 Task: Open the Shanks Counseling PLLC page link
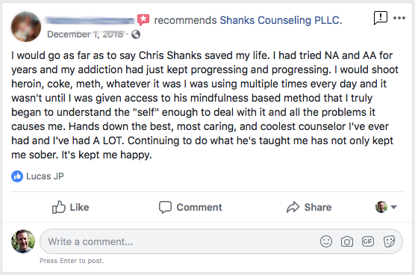(x=281, y=20)
